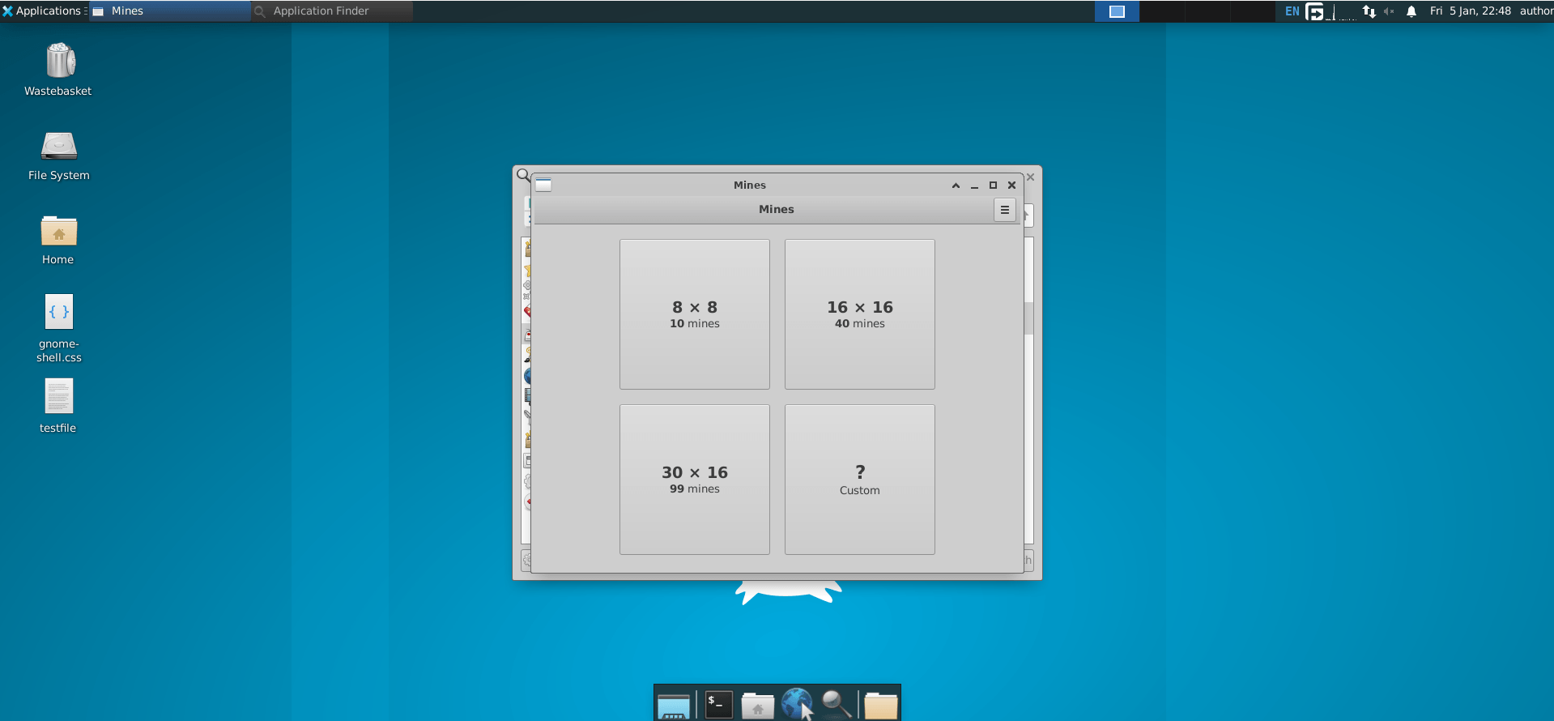Open the Application Finder magnifier in the dock
This screenshot has width=1554, height=721.
pyautogui.click(x=836, y=704)
